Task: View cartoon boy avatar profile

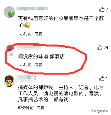Action: pyautogui.click(x=9, y=81)
